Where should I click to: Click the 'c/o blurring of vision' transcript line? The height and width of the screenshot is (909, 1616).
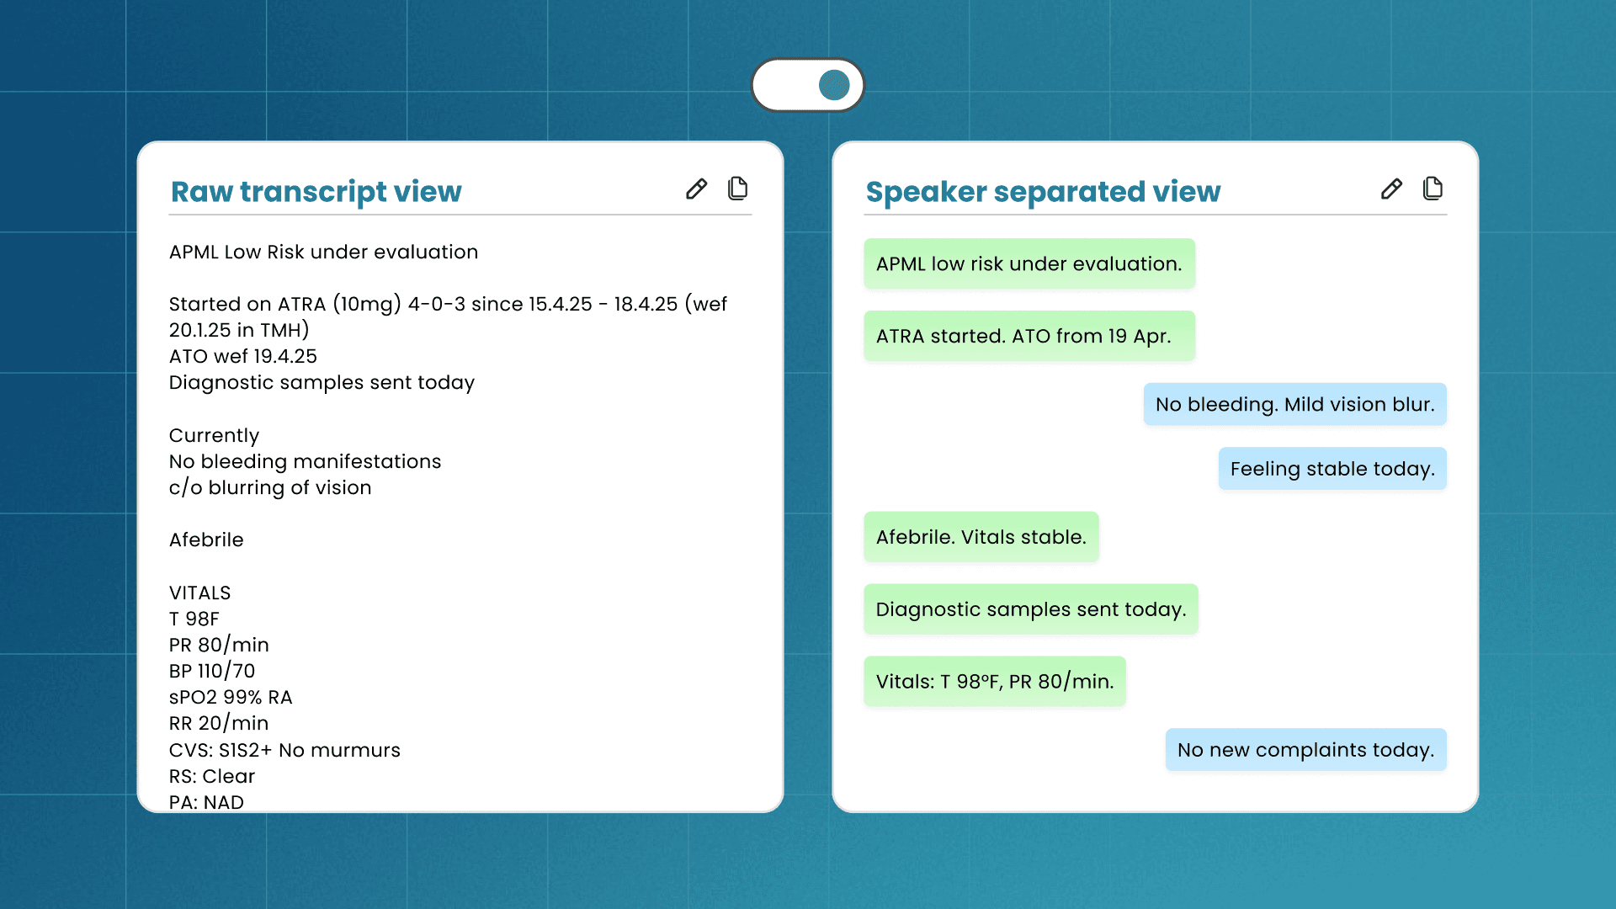[x=270, y=488]
